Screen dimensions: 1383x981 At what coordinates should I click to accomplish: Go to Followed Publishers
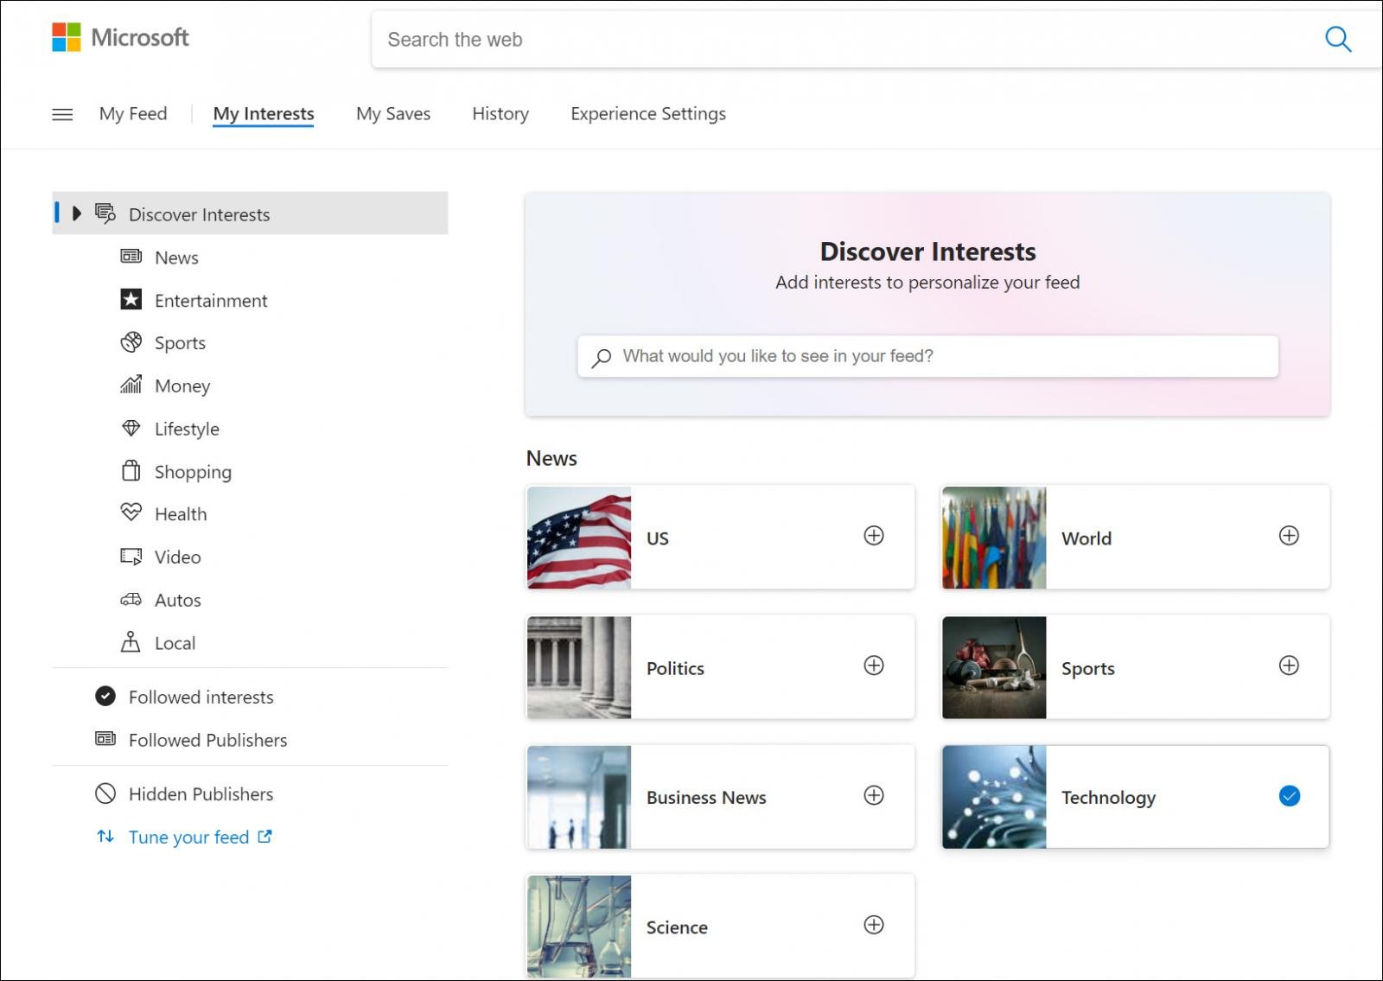click(207, 740)
